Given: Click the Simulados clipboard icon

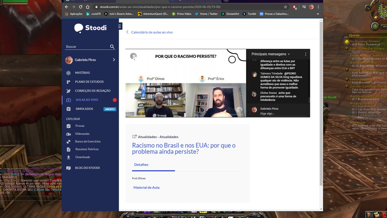Looking at the screenshot, I should (x=68, y=109).
